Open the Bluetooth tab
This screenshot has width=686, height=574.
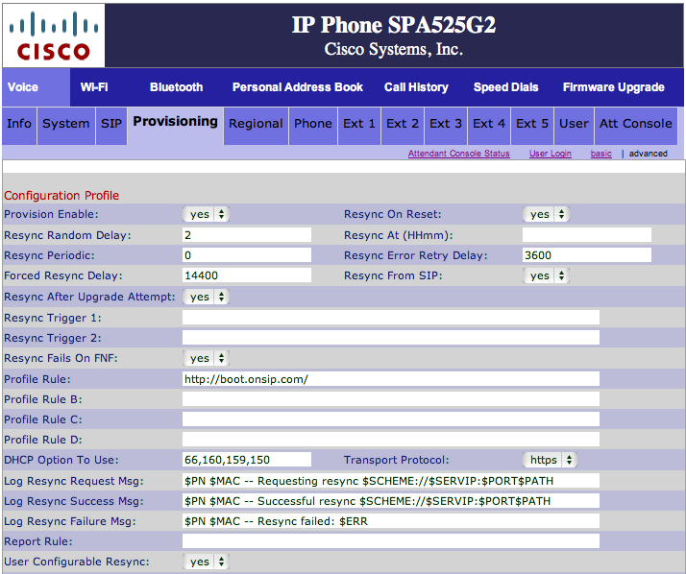coord(177,87)
